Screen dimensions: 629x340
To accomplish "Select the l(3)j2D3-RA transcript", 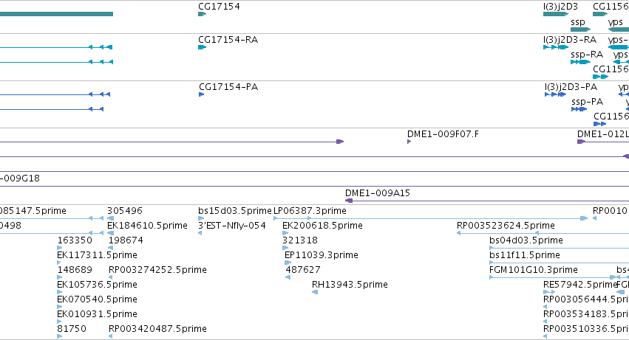I will (x=570, y=40).
